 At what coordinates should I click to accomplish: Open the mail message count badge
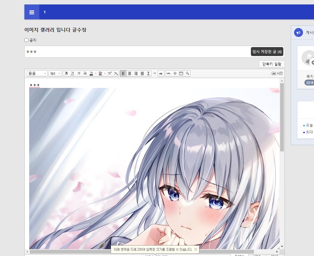point(310,83)
